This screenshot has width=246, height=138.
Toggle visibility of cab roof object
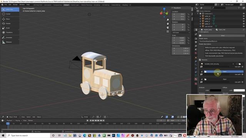[x=244, y=26]
